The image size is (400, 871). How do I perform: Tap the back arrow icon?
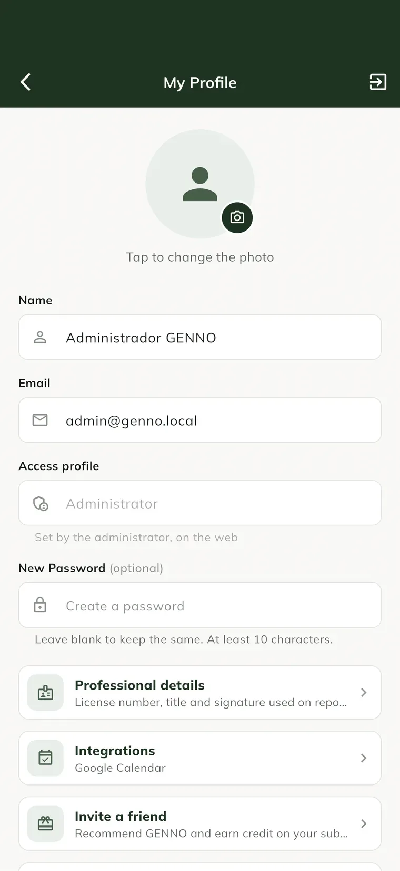click(25, 82)
